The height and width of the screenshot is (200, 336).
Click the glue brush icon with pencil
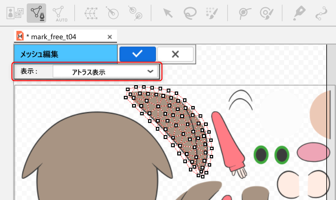(266, 12)
